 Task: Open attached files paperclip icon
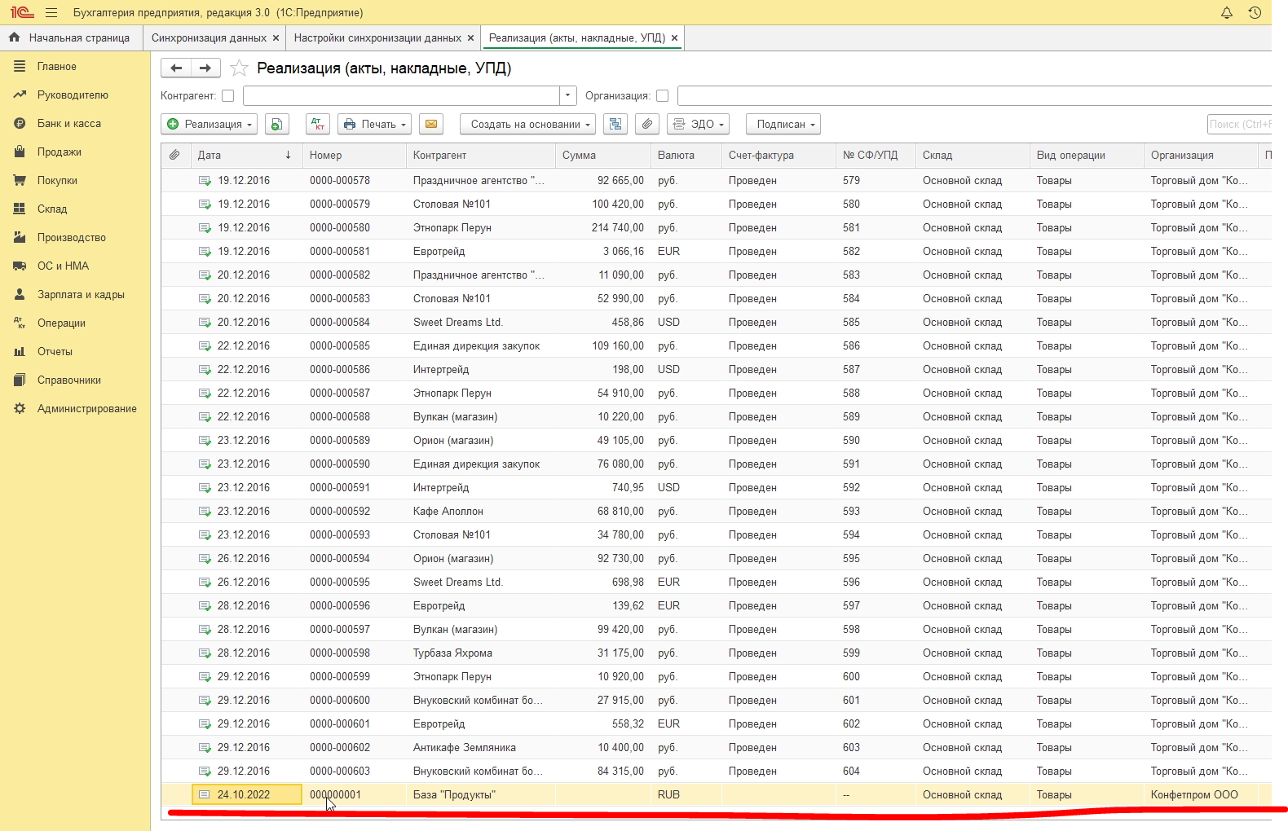pos(646,124)
